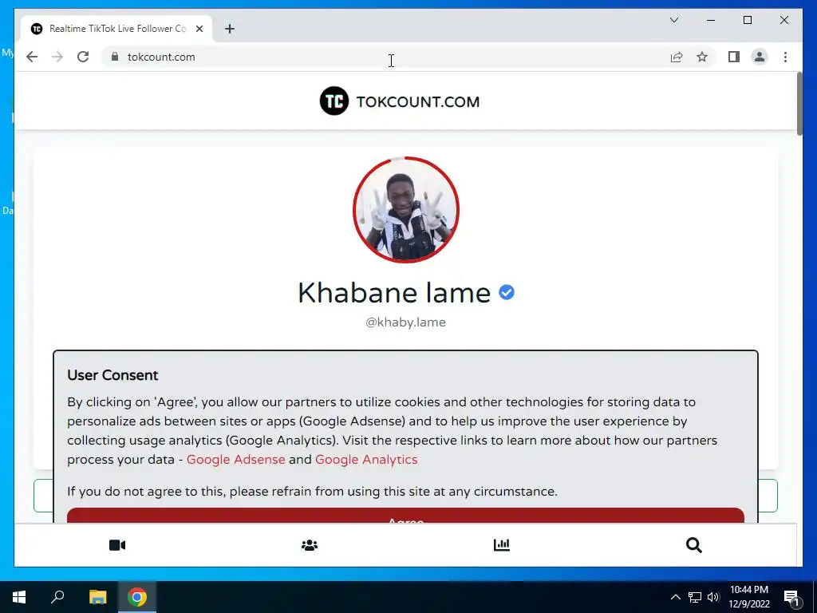Click the TC Tokcount logo icon
Screen dimensions: 817x613
tap(334, 101)
